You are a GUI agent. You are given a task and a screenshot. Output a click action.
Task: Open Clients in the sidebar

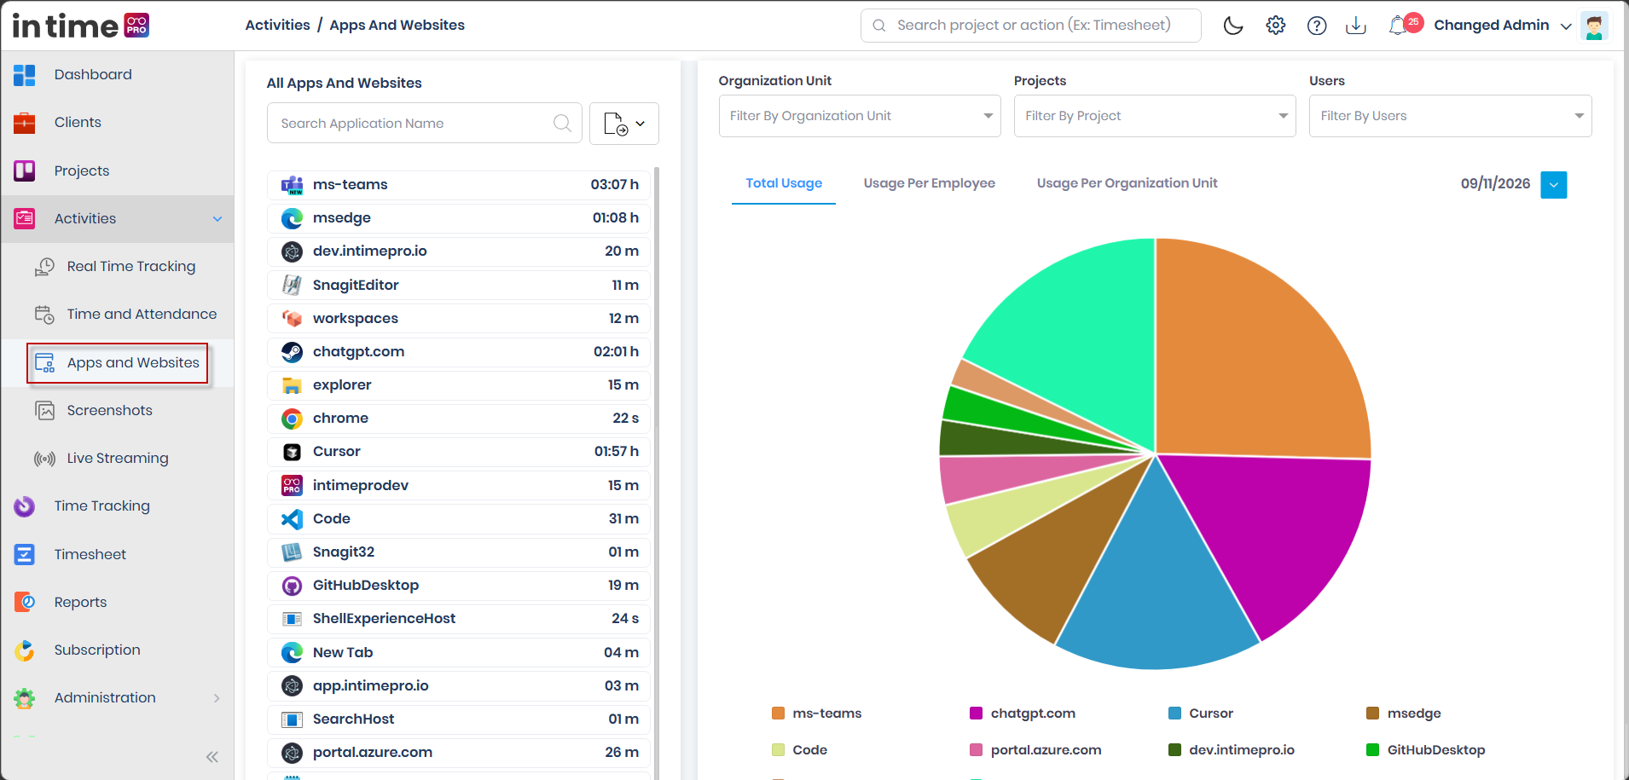point(78,123)
